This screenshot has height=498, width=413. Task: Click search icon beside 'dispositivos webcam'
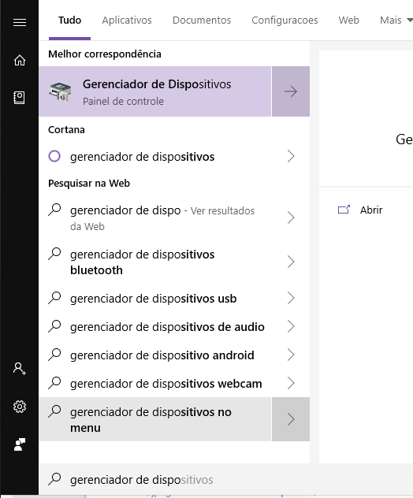click(54, 382)
